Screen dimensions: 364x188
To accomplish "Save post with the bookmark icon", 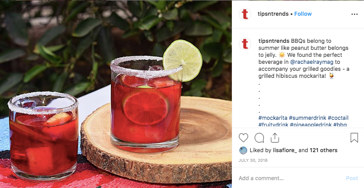I will (x=354, y=138).
